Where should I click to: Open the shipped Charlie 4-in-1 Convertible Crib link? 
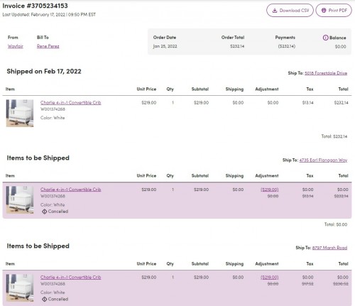click(x=71, y=102)
